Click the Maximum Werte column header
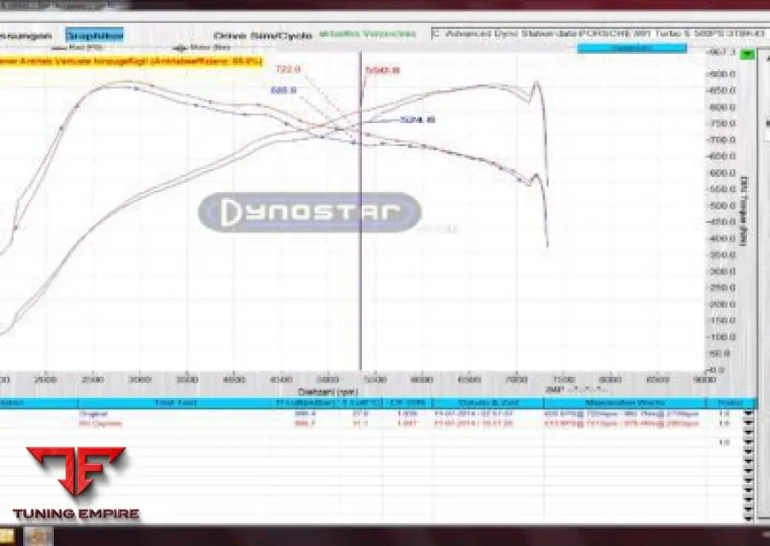 pyautogui.click(x=626, y=402)
